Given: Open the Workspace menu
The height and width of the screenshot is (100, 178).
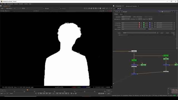Looking at the screenshot, I should [x=10, y=4].
